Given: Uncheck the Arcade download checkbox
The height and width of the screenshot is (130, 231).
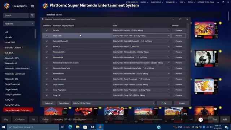Looking at the screenshot, I should [47, 30].
